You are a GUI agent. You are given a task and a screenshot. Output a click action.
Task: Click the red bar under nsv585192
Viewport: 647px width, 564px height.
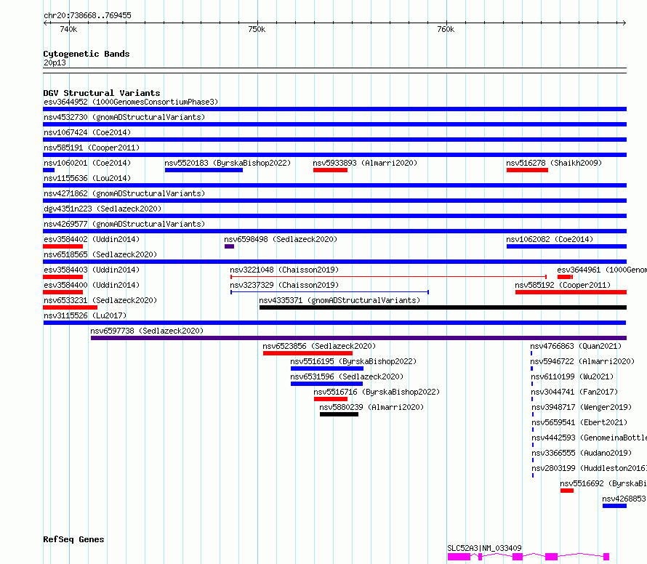click(571, 292)
